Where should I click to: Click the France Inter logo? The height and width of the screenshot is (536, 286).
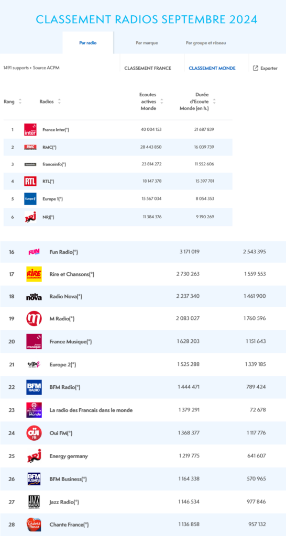(30, 130)
